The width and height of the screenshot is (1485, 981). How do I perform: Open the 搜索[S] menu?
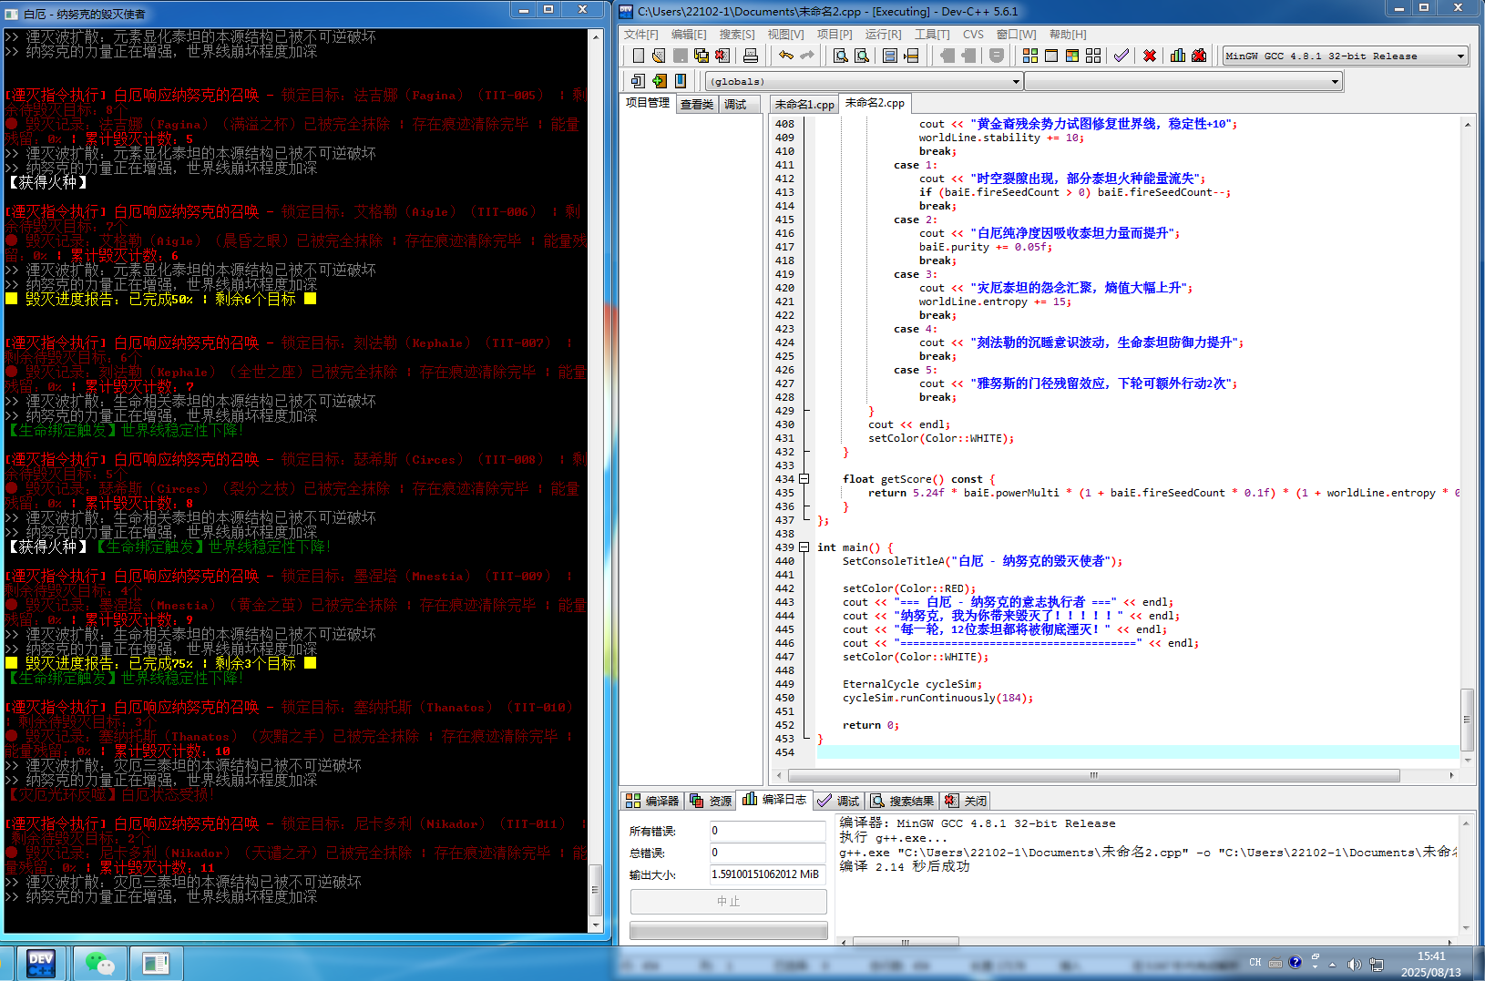coord(737,35)
